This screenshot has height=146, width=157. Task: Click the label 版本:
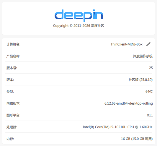click(x=10, y=80)
